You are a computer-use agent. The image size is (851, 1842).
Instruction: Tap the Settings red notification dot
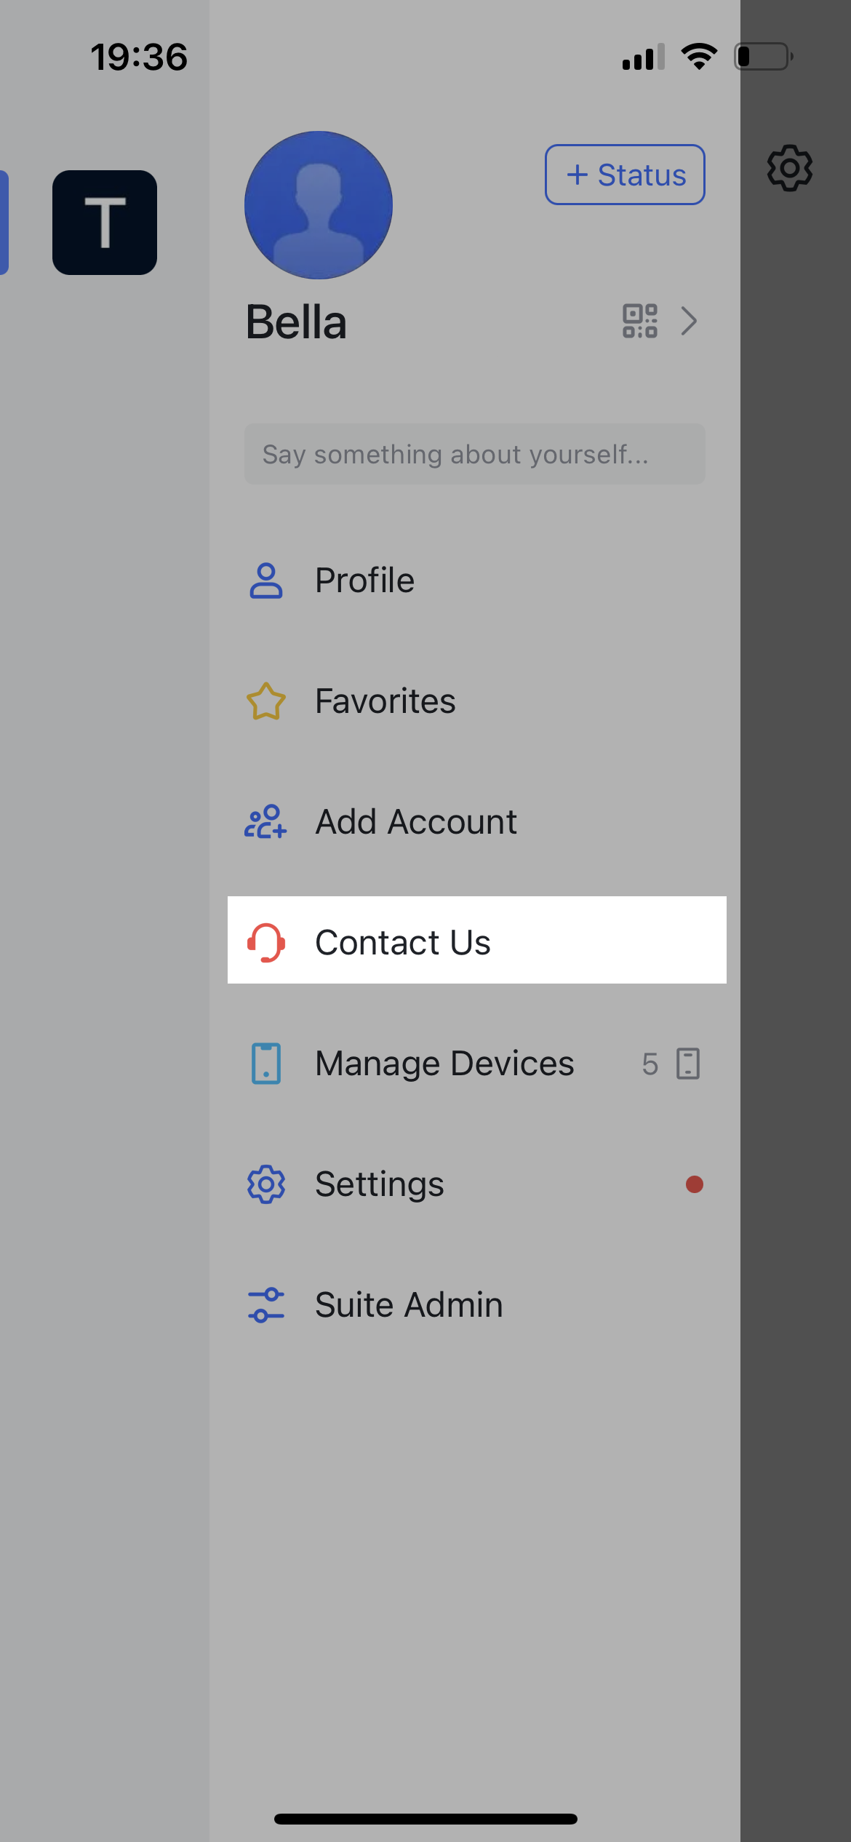(694, 1184)
